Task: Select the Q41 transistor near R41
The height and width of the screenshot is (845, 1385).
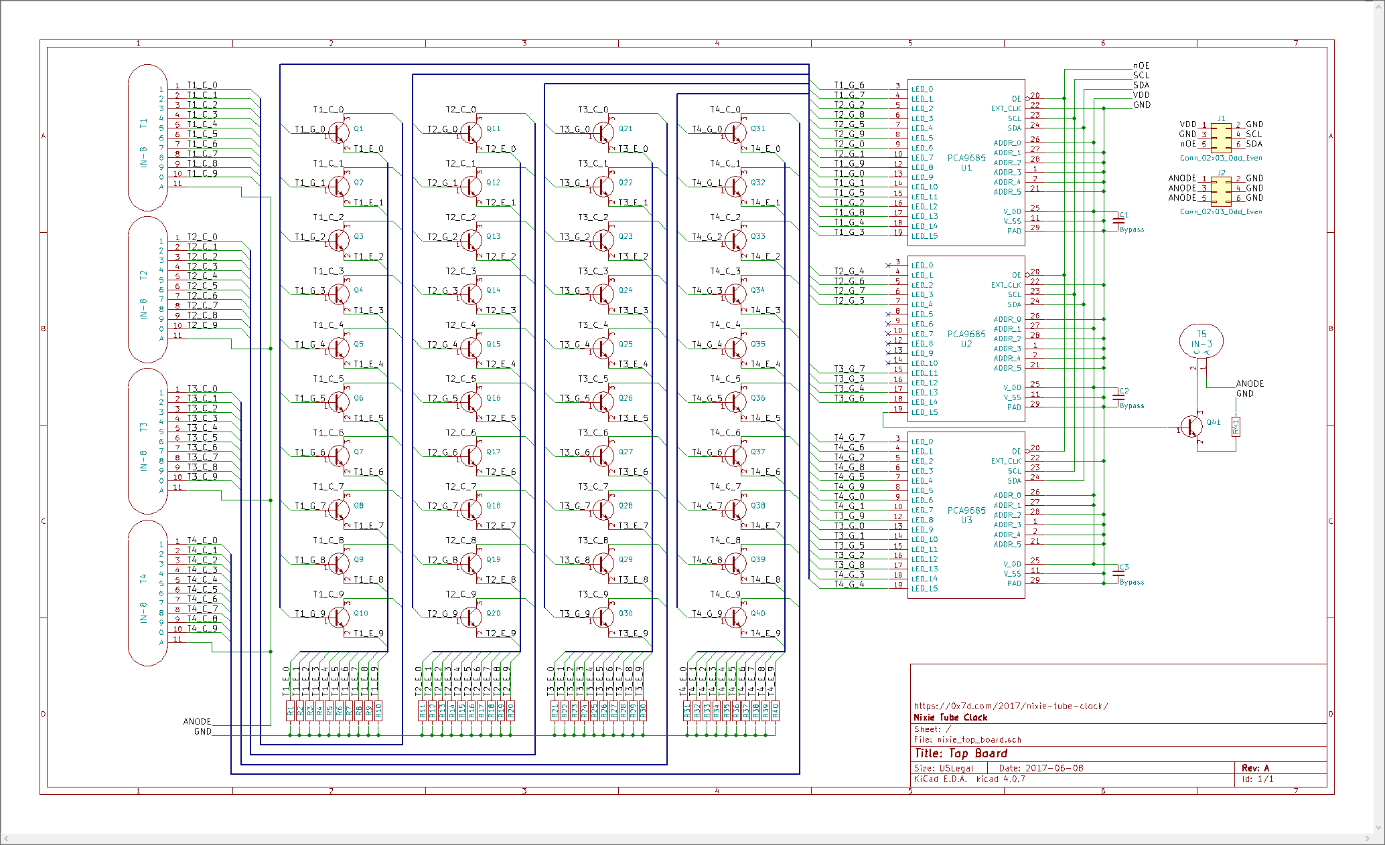Action: click(x=1192, y=426)
